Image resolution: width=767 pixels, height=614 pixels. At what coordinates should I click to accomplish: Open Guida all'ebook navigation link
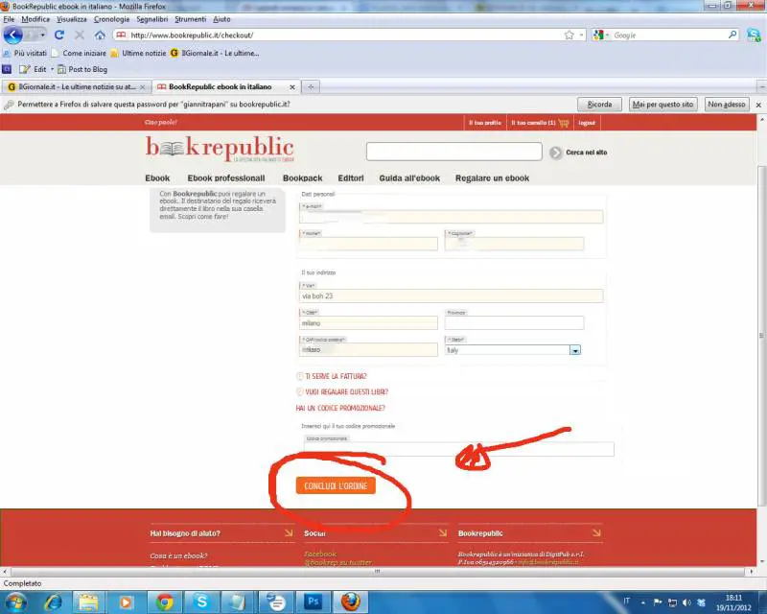pos(409,178)
